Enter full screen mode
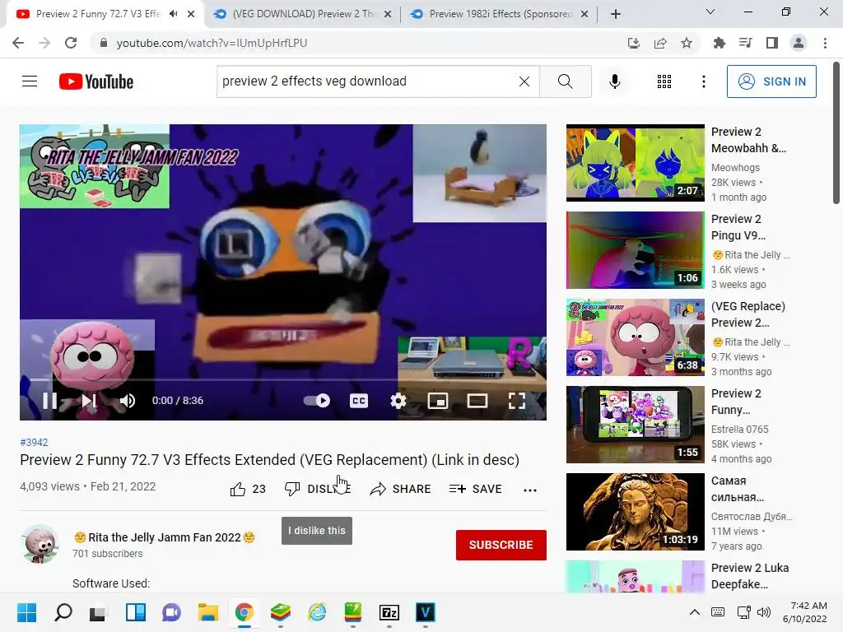The height and width of the screenshot is (632, 843). tap(517, 401)
